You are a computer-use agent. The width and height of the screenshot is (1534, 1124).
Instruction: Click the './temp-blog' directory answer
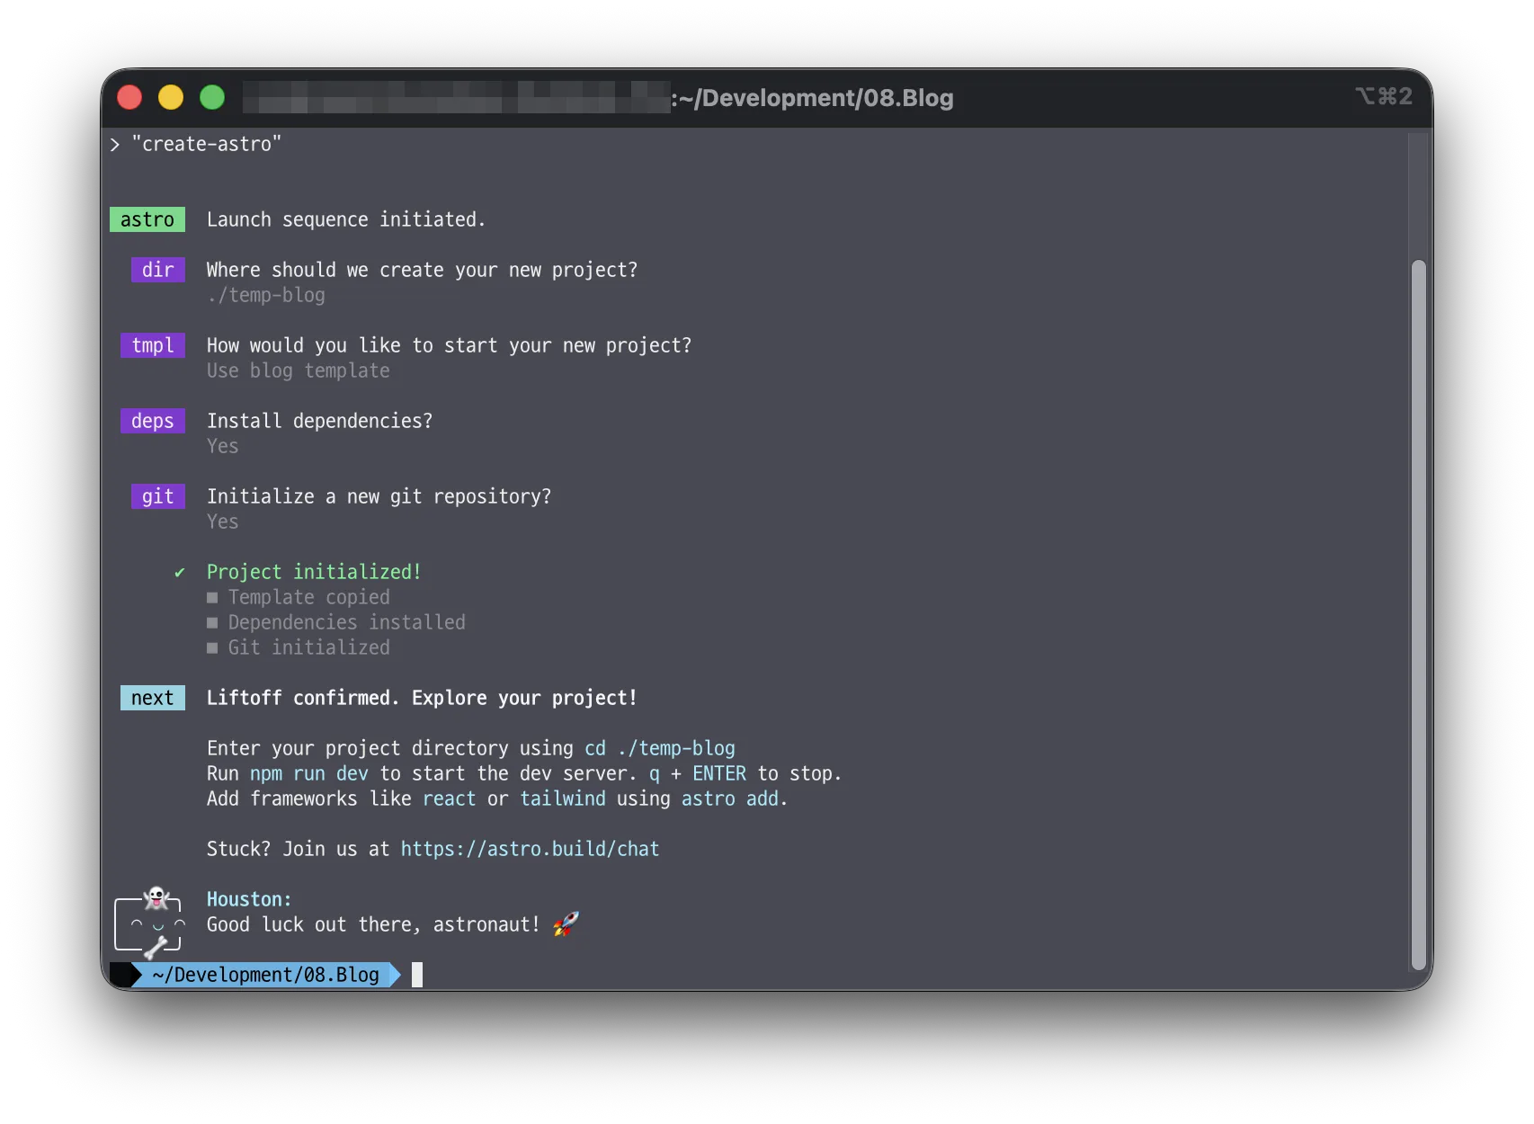point(266,295)
